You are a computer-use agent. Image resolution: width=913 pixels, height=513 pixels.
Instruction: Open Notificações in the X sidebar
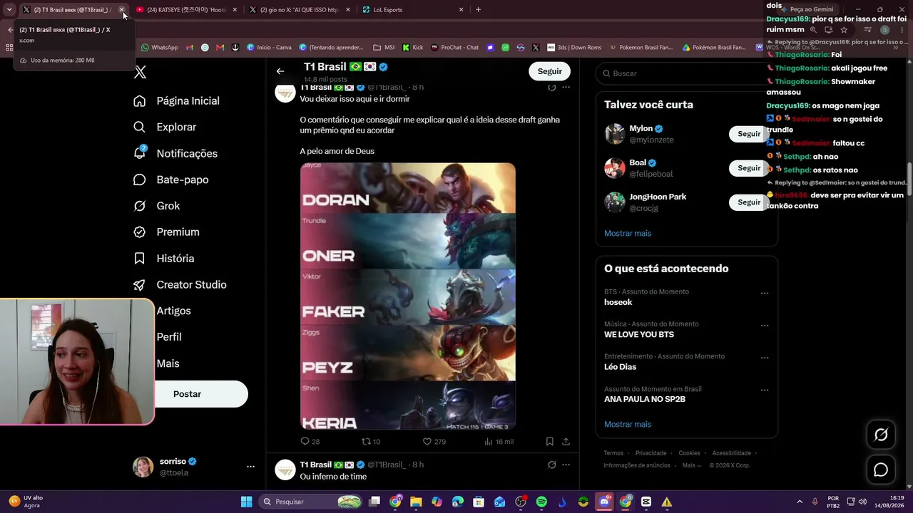tap(175, 153)
